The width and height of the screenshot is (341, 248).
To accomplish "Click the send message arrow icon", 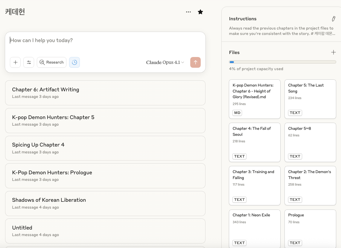I will 195,62.
